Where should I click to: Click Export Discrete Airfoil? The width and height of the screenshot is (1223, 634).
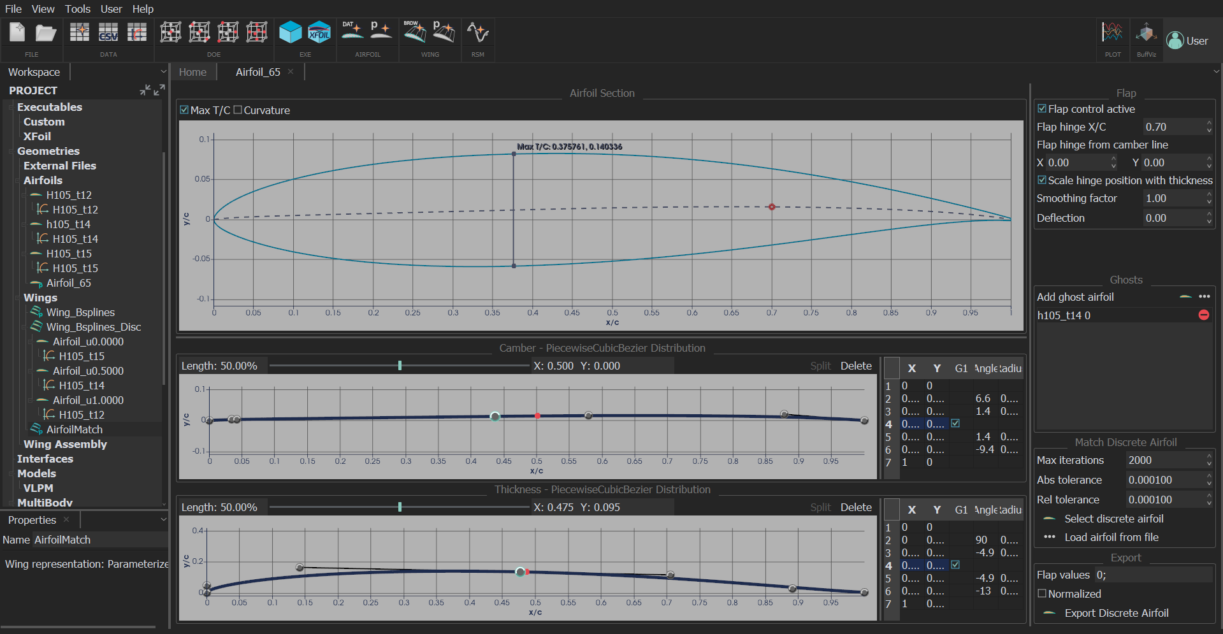[1117, 613]
